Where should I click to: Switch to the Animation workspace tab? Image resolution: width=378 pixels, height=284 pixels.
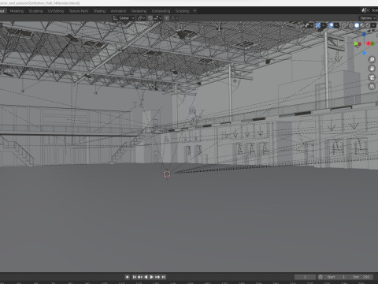coord(118,11)
